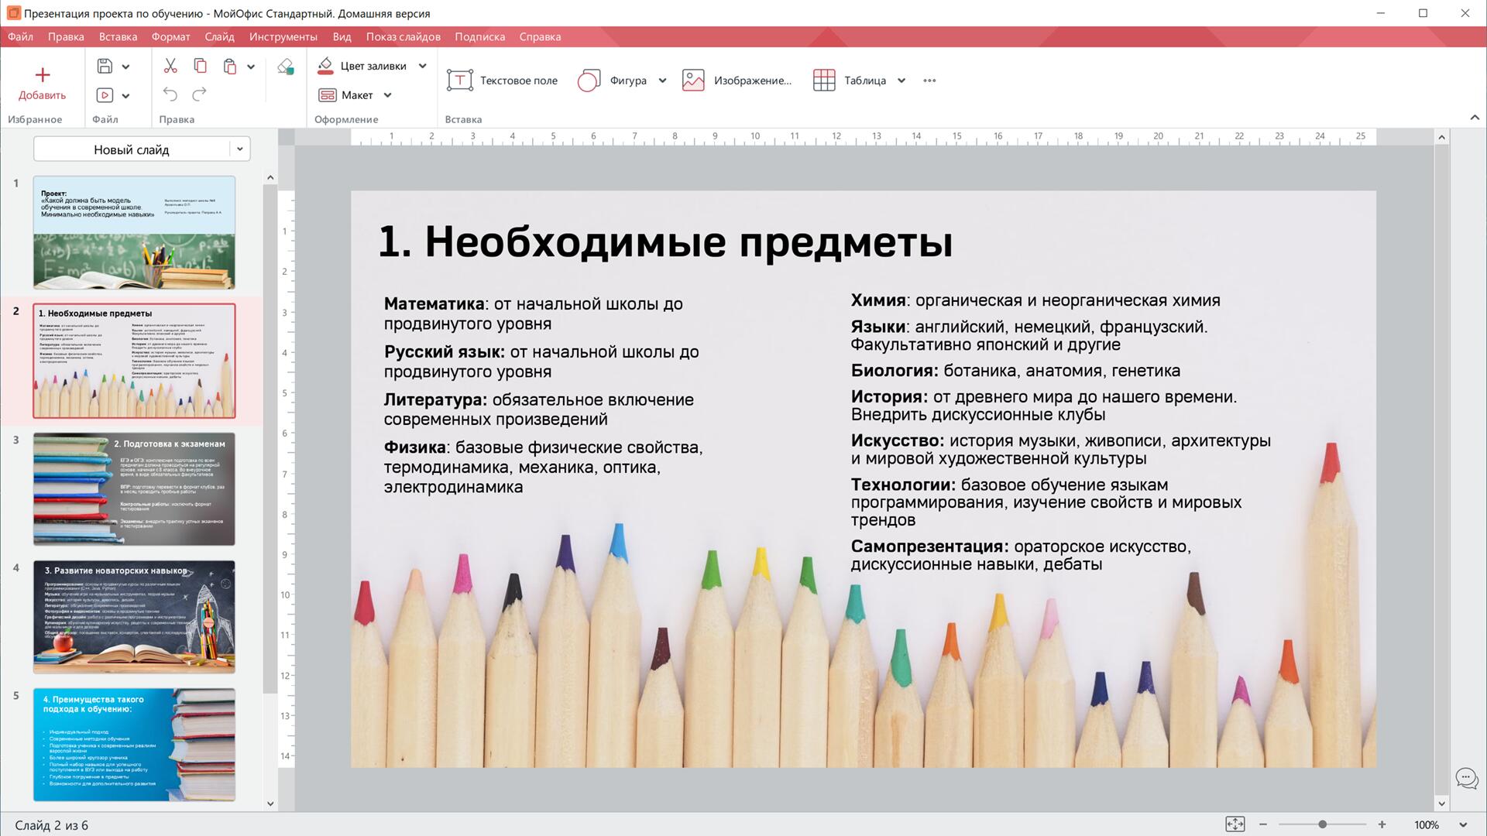Screen dimensions: 1487x836
Task: Redo the last action
Action: [200, 94]
